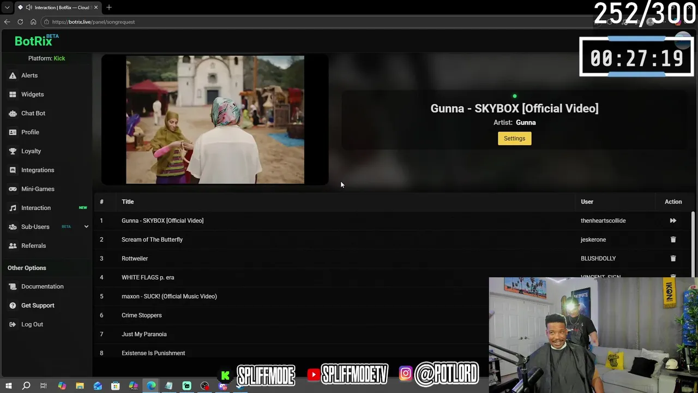
Task: Select the Interaction | BotRix browser tab
Action: point(58,8)
